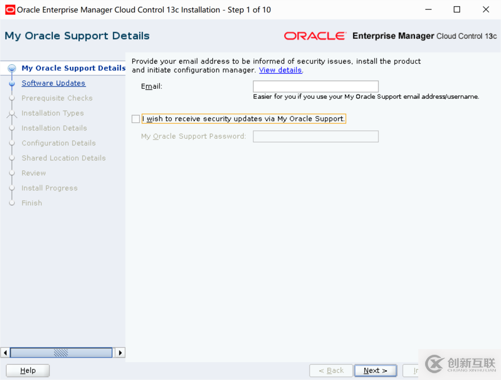Open the View details link
501x380 pixels.
coord(280,70)
